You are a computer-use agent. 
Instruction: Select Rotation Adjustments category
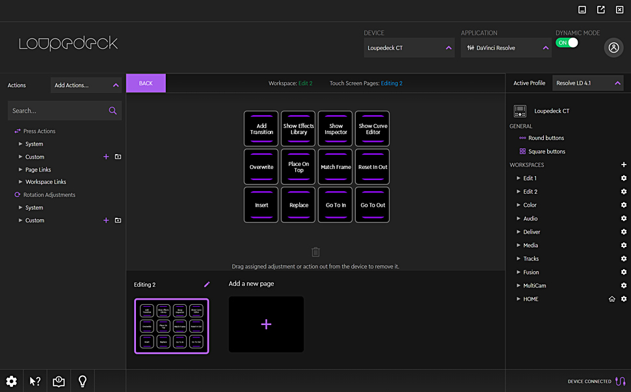[45, 194]
